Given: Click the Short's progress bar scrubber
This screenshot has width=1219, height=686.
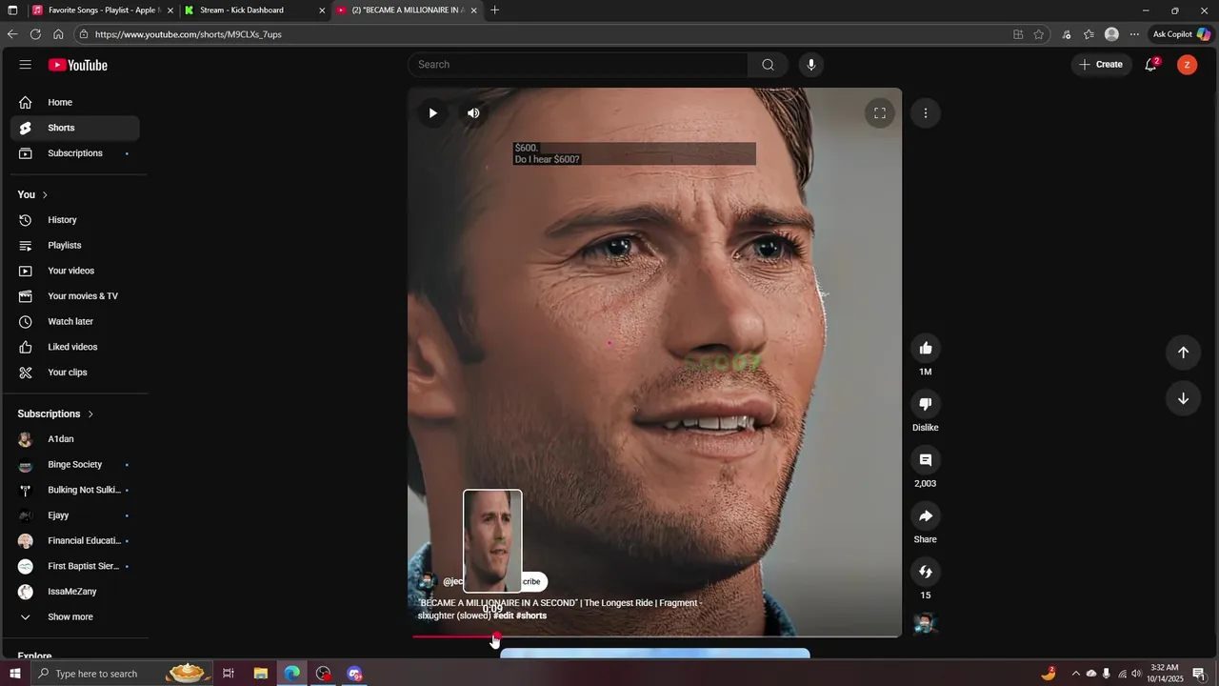Looking at the screenshot, I should click(496, 636).
